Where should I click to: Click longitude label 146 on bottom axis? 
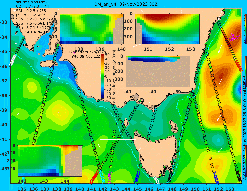149,189
